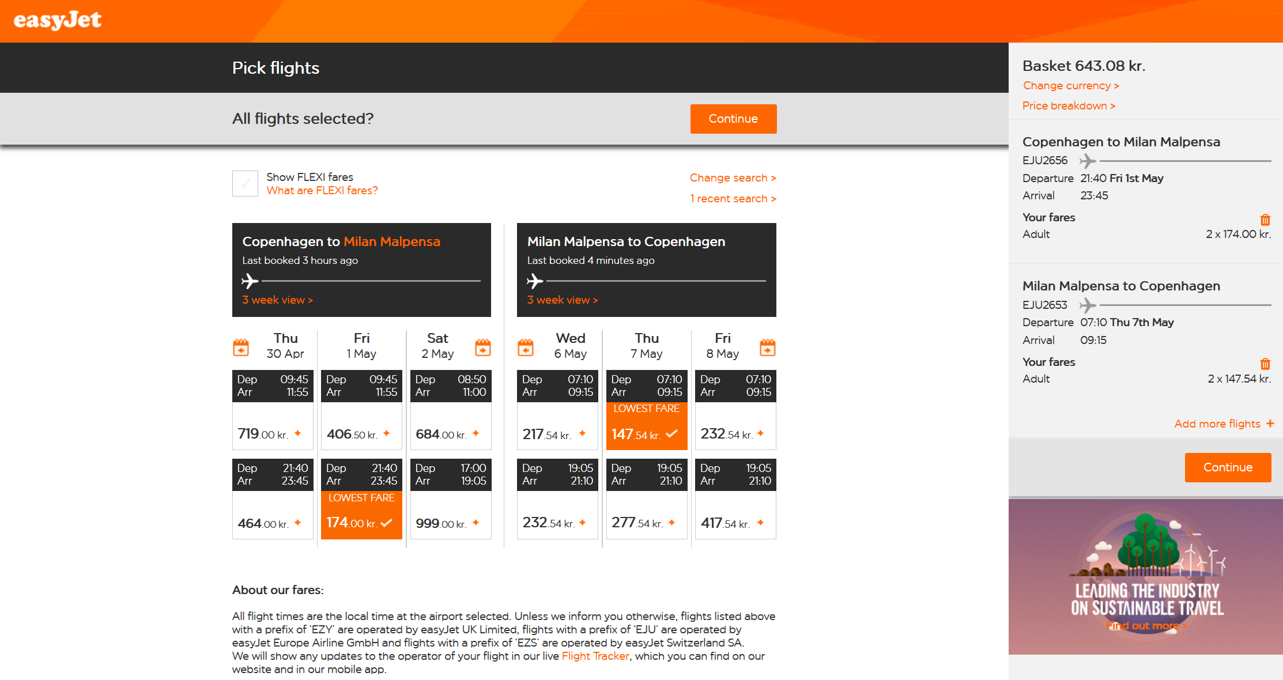The image size is (1283, 680).
Task: Delete the Copenhagen to Milan fare with trash icon
Action: 1265,220
